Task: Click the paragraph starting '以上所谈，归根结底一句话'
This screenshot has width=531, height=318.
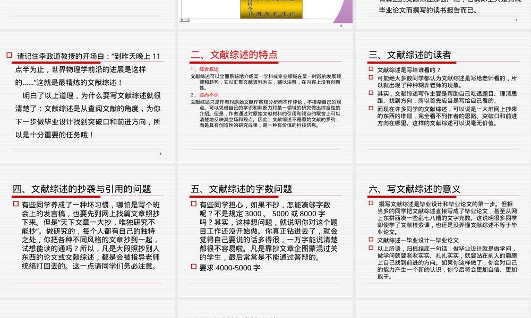Action: coord(447,262)
